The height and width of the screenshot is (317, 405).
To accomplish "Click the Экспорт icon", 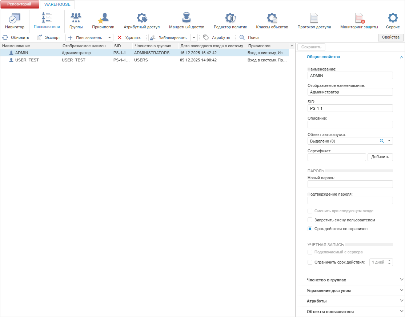I will coord(39,37).
